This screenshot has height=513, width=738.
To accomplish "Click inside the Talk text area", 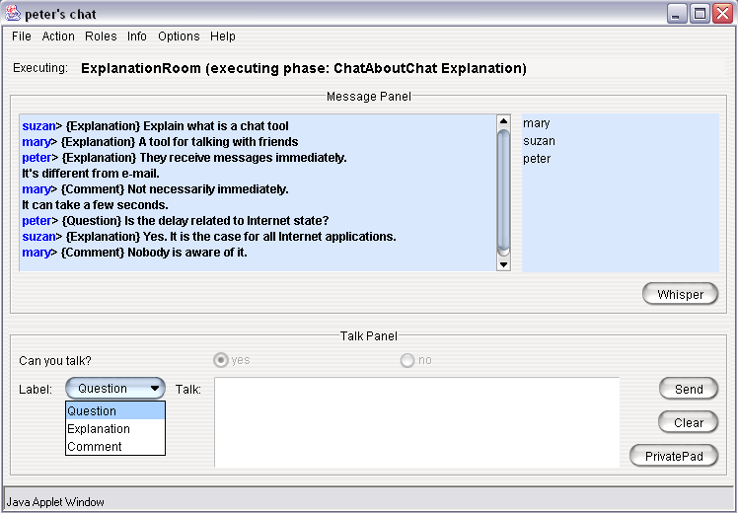I will tap(416, 421).
